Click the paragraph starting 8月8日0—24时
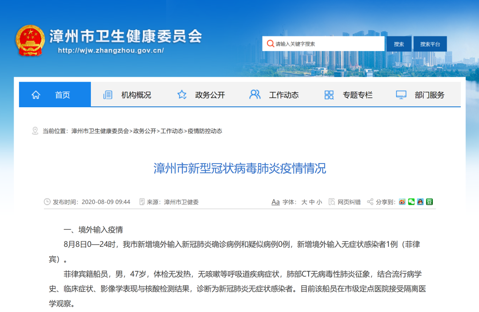The width and height of the screenshot is (479, 312). [235, 252]
